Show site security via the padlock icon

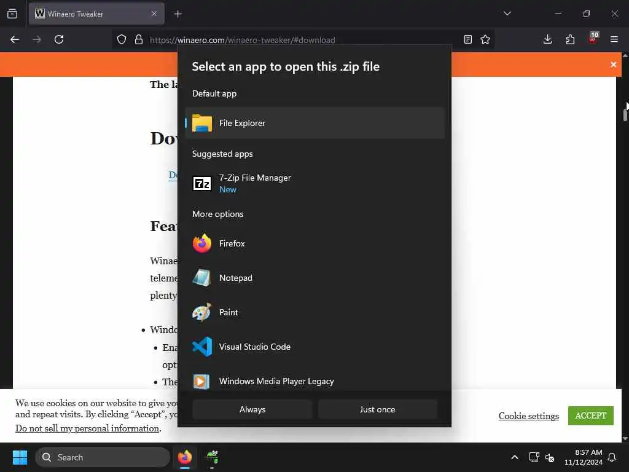[139, 39]
